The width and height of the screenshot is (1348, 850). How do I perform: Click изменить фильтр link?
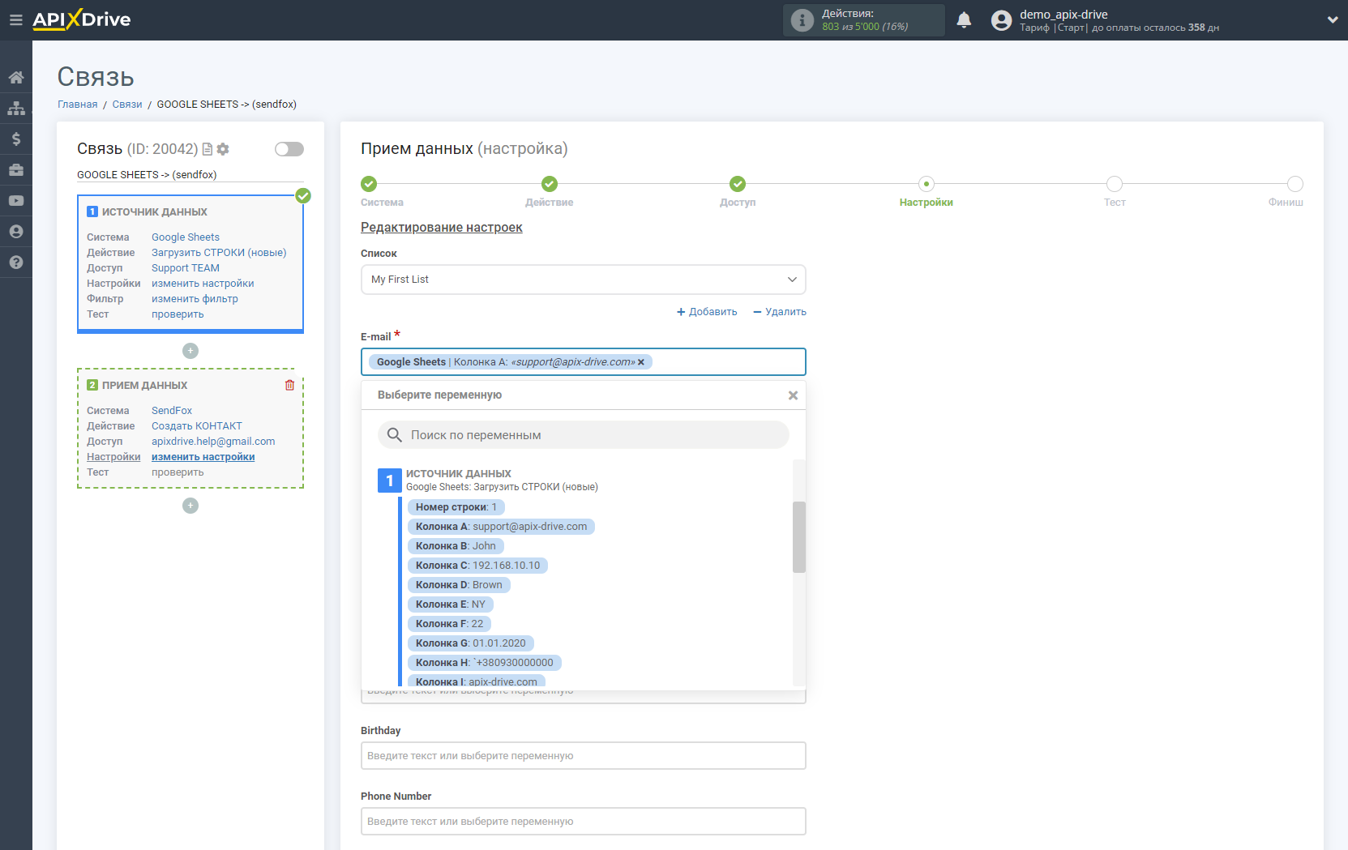[x=195, y=299]
